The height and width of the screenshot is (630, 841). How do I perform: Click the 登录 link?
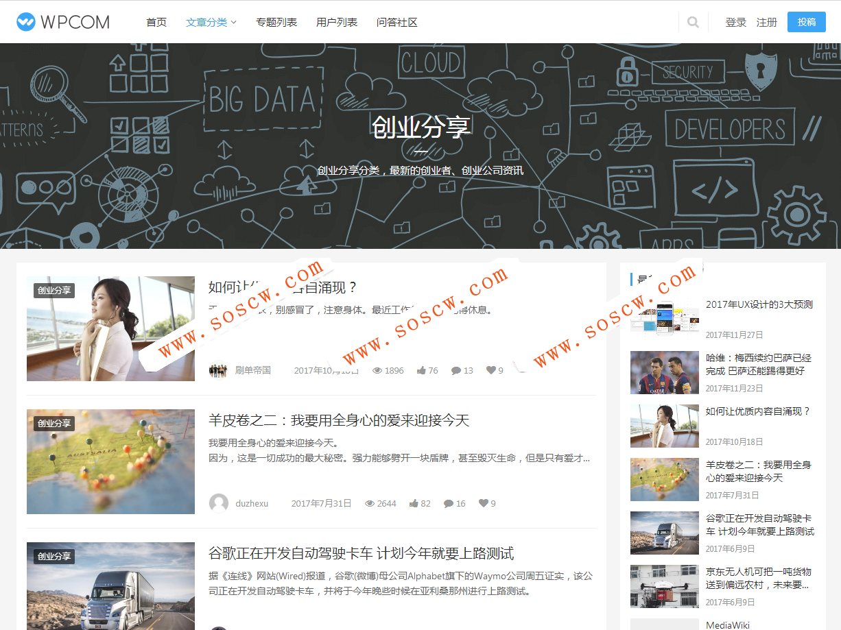[x=736, y=22]
